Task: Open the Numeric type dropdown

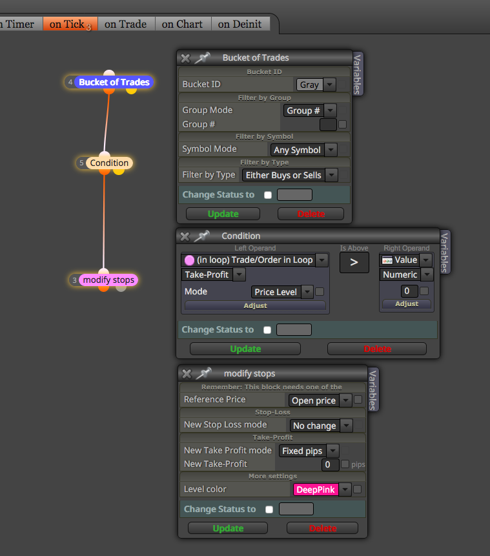Action: pos(406,275)
